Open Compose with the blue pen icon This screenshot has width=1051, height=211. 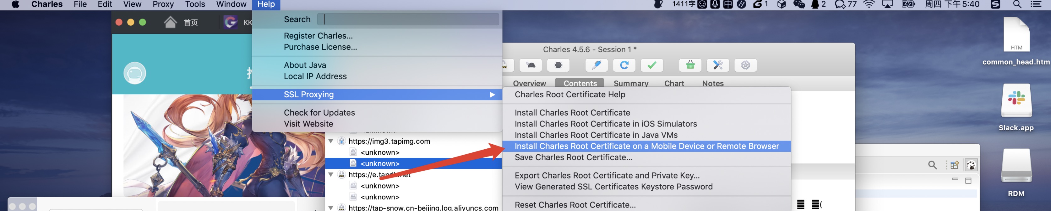click(x=596, y=65)
